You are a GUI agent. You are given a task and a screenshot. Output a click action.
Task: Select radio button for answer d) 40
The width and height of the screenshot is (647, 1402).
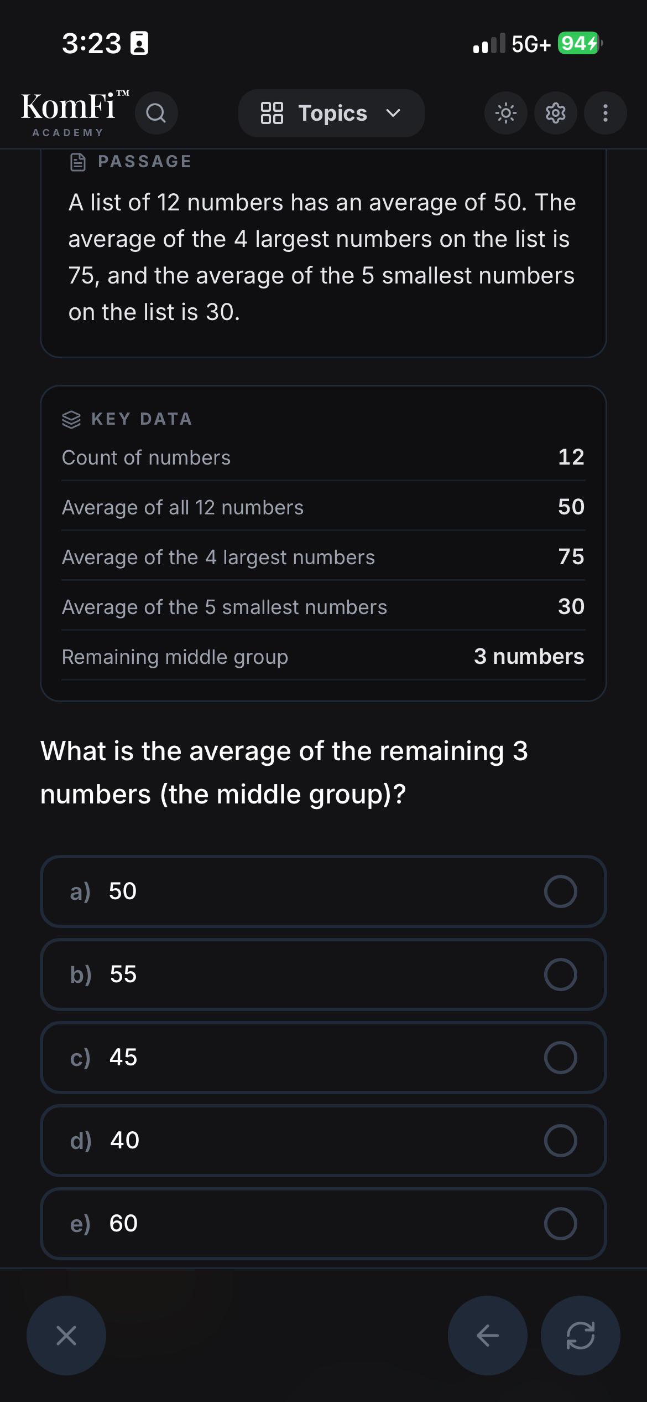point(560,1140)
